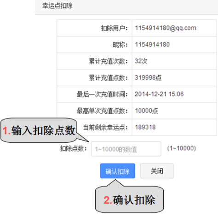Click the 扣除点数 field label
The image size is (218, 217).
tap(74, 149)
